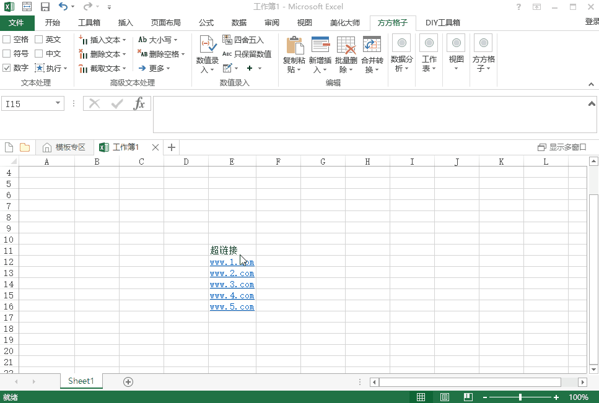The height and width of the screenshot is (403, 599).
Task: Enable the 空格 checkbox
Action: (x=7, y=40)
